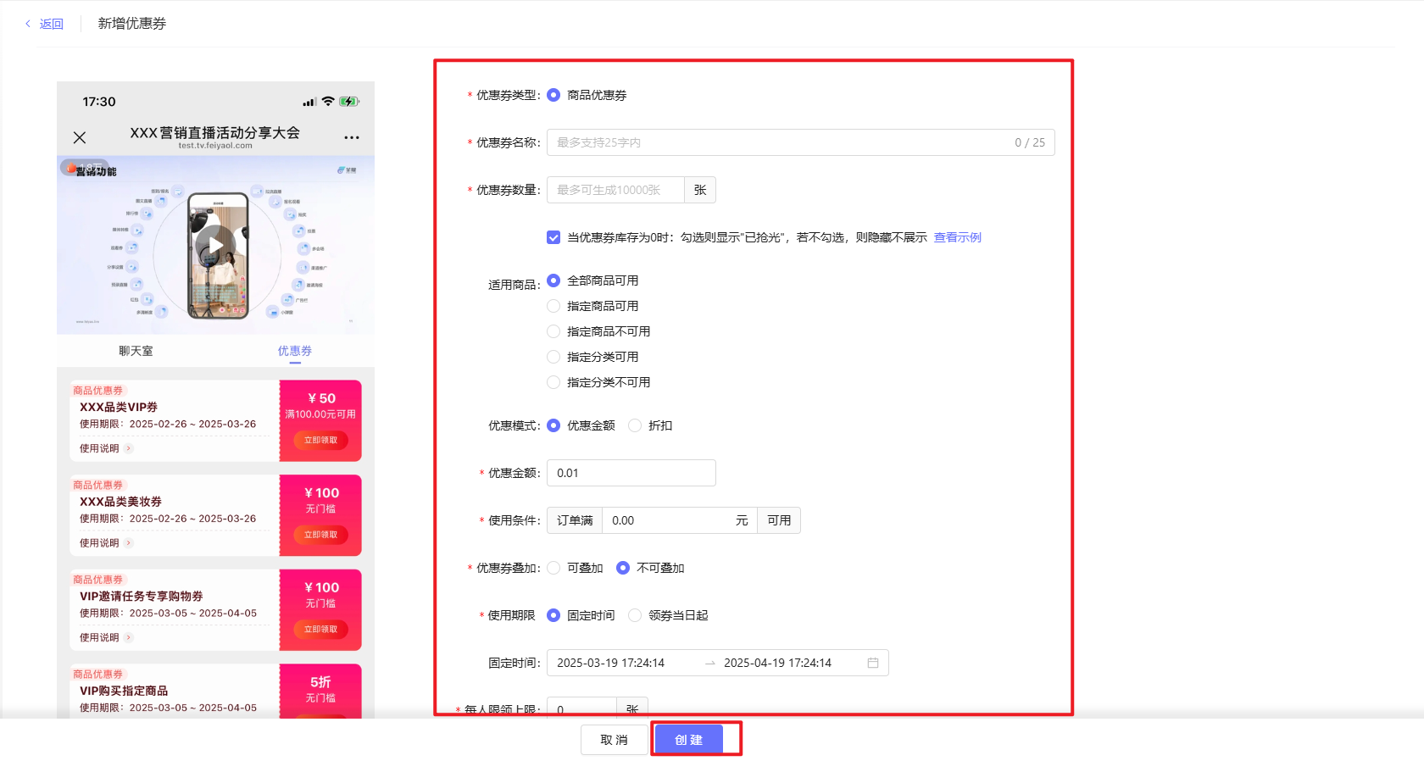Viewport: 1424px width, 761px height.
Task: Select the 指定商品可用 radio option
Action: [x=553, y=306]
